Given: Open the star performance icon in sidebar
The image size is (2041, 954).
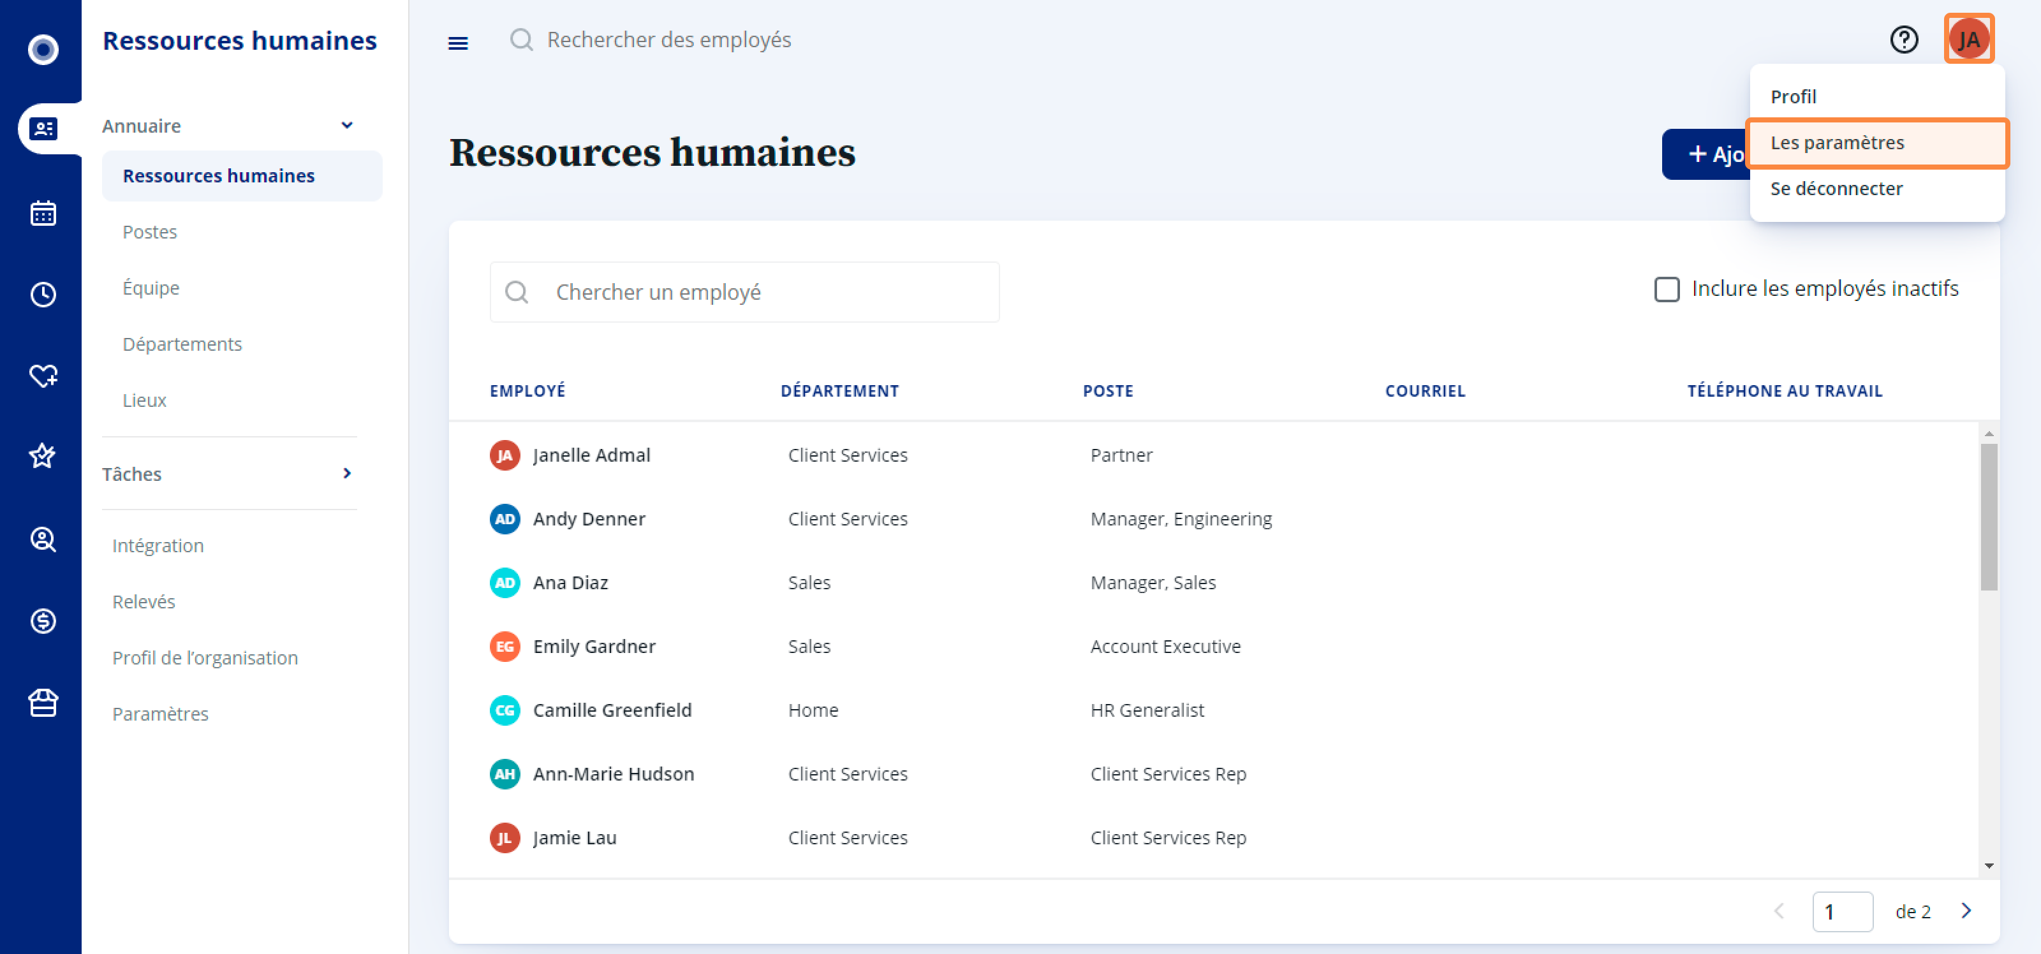Looking at the screenshot, I should (x=43, y=455).
